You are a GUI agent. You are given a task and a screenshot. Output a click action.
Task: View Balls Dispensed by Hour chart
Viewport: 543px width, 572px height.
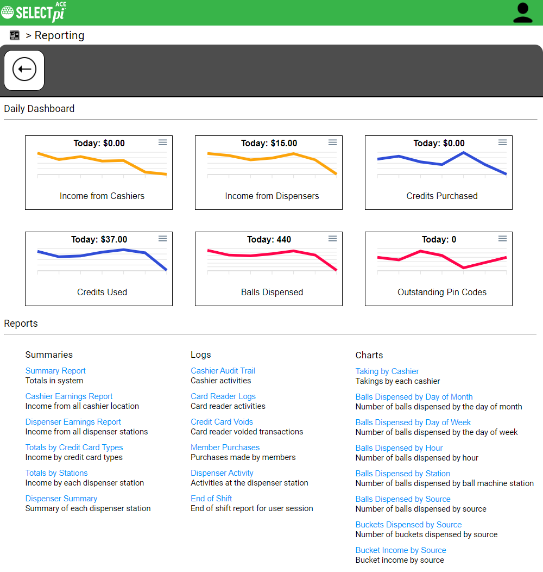[x=399, y=448]
